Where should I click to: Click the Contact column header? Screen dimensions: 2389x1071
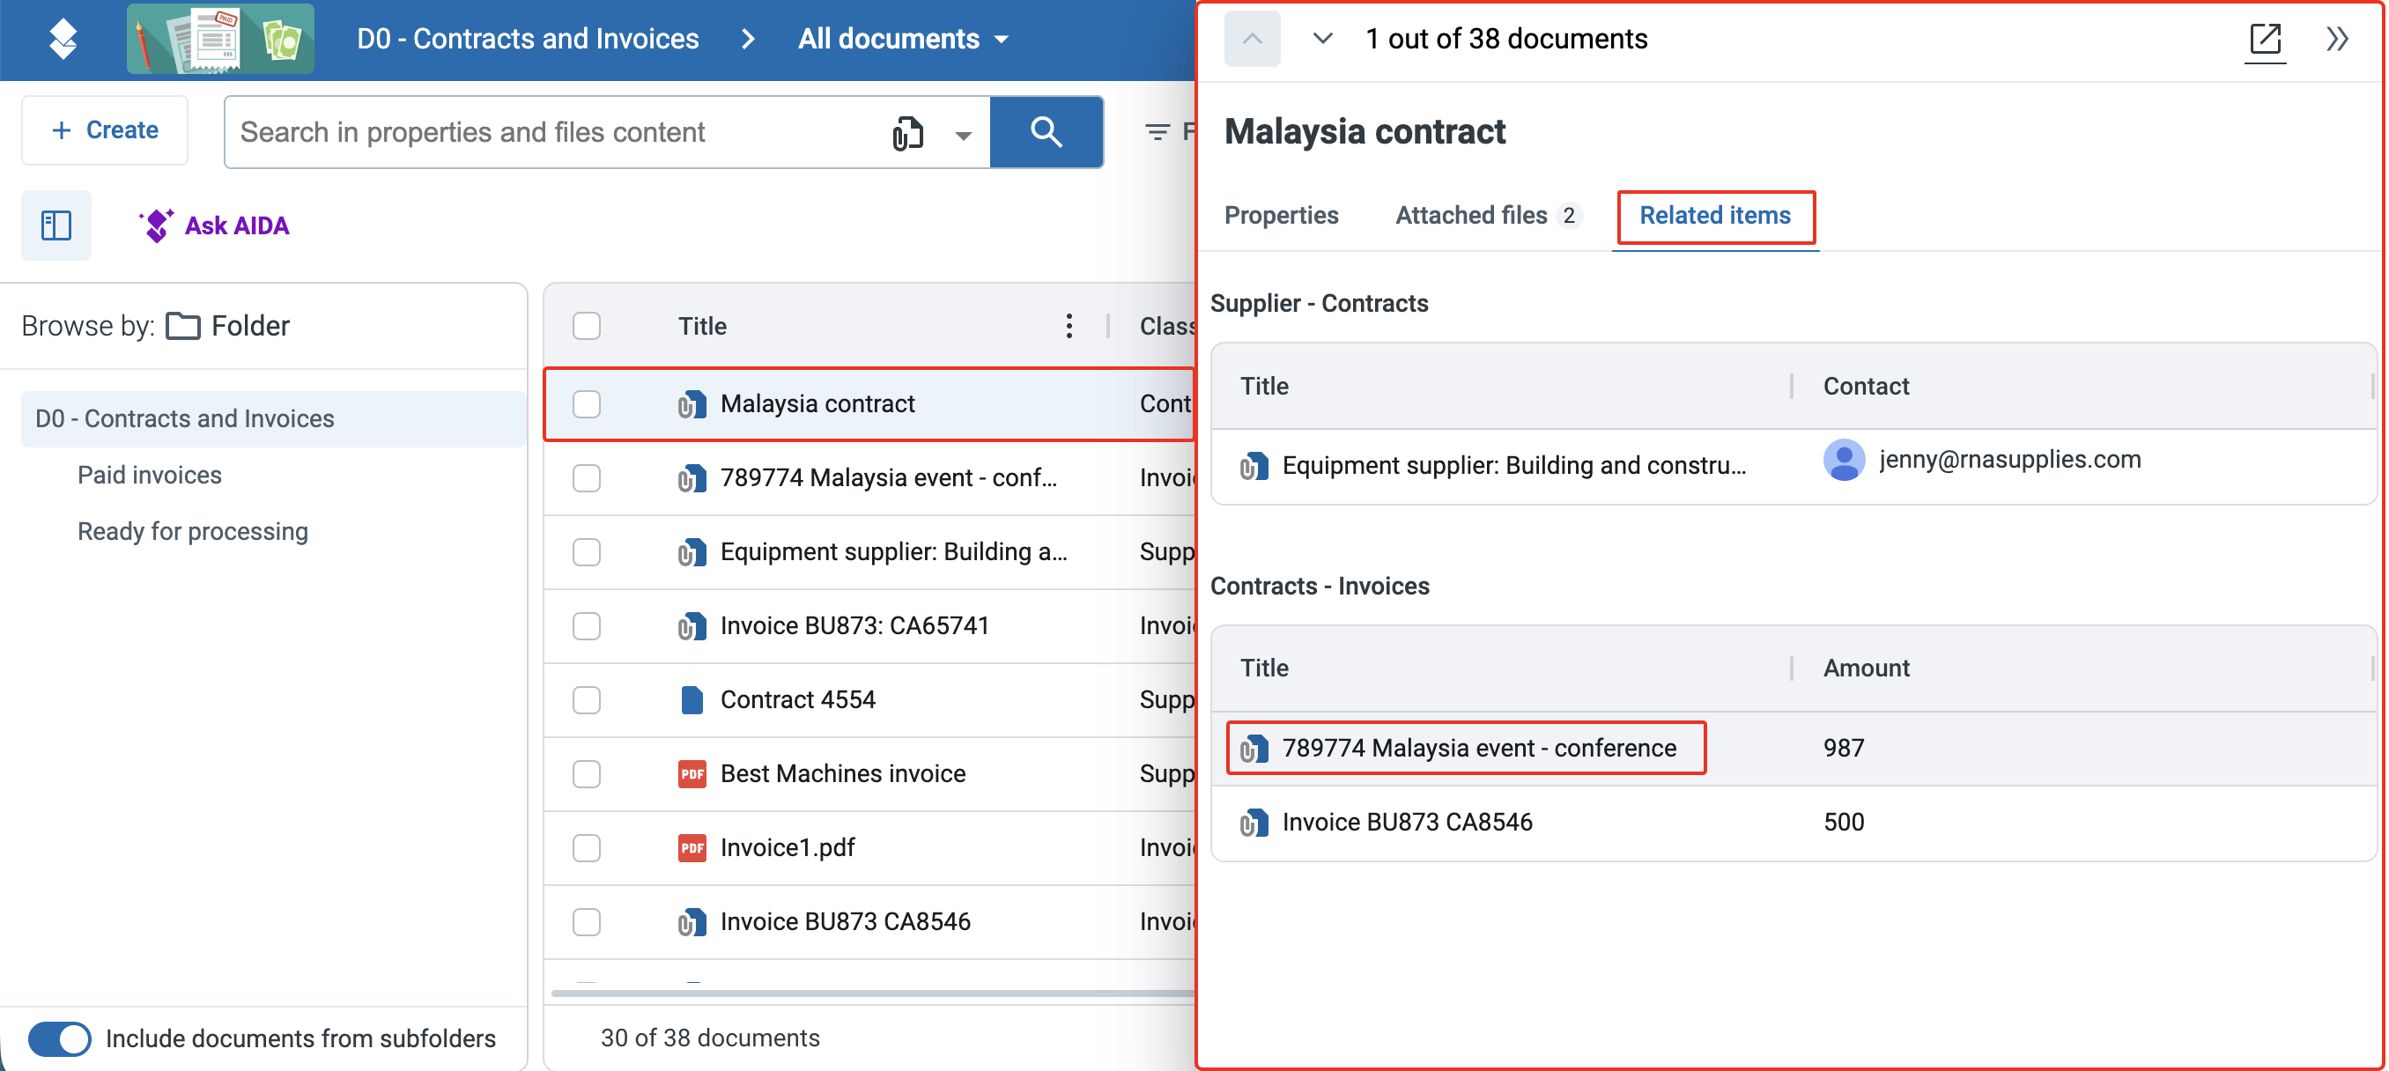[1866, 386]
